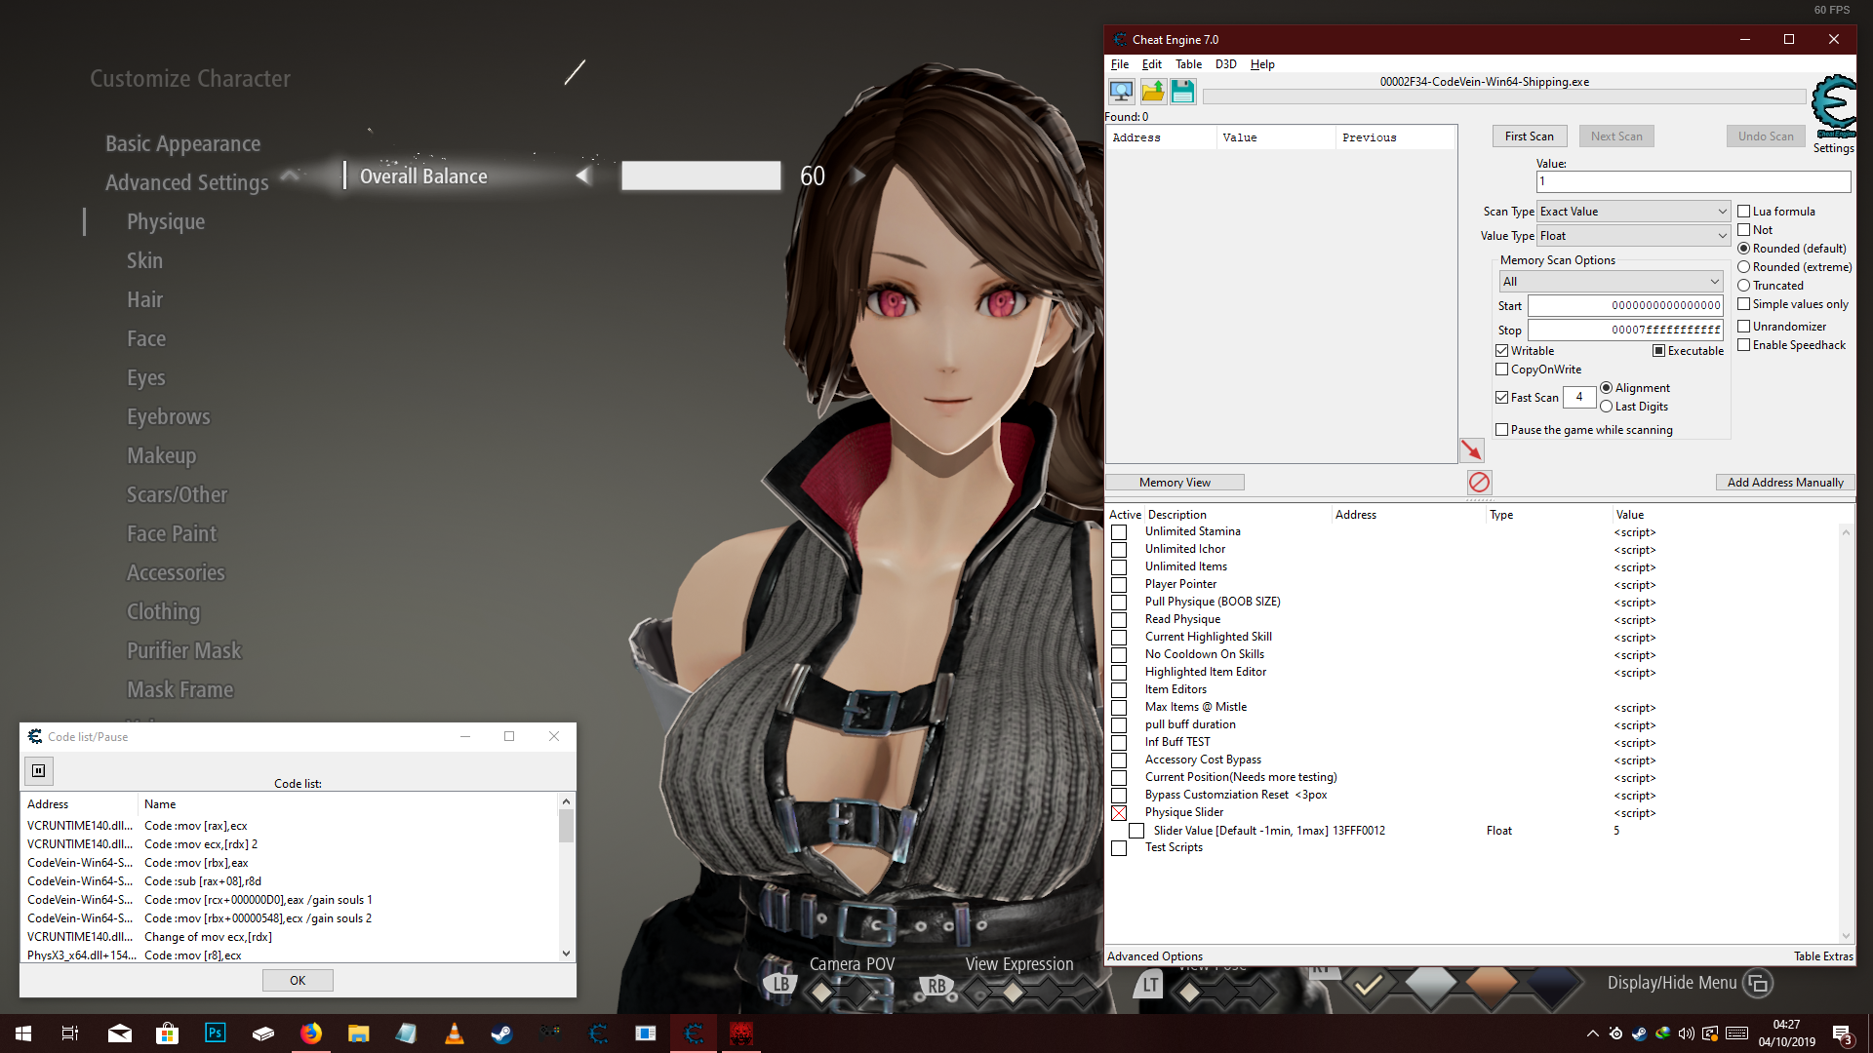Enable the Unlimited Stamina script checkbox
This screenshot has height=1053, width=1873.
[1119, 532]
